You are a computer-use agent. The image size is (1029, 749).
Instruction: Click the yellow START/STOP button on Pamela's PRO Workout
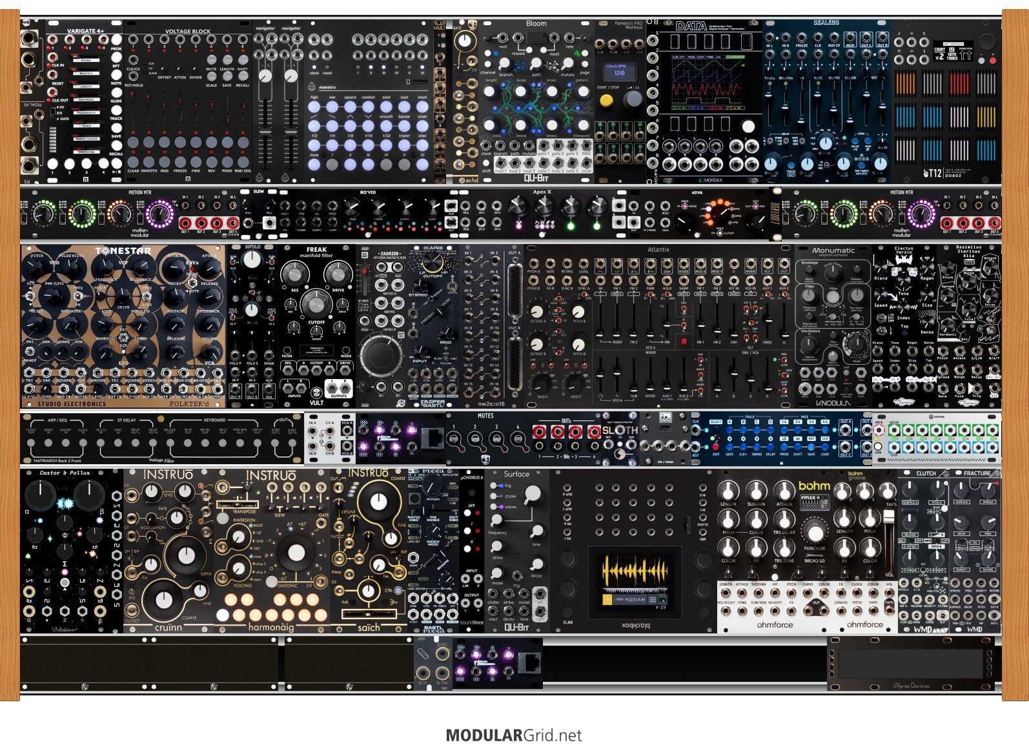tap(606, 100)
